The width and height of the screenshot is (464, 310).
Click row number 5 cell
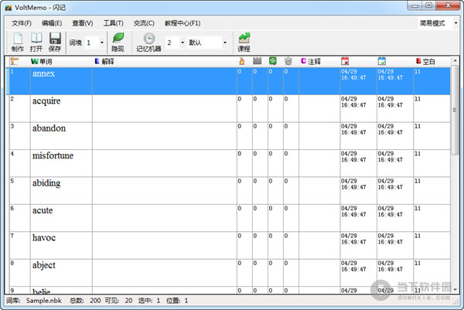tap(20, 191)
